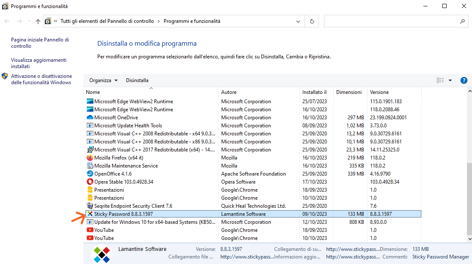This screenshot has height=264, width=472.
Task: Click the Microsoft Update Health Tools icon
Action: [x=90, y=126]
